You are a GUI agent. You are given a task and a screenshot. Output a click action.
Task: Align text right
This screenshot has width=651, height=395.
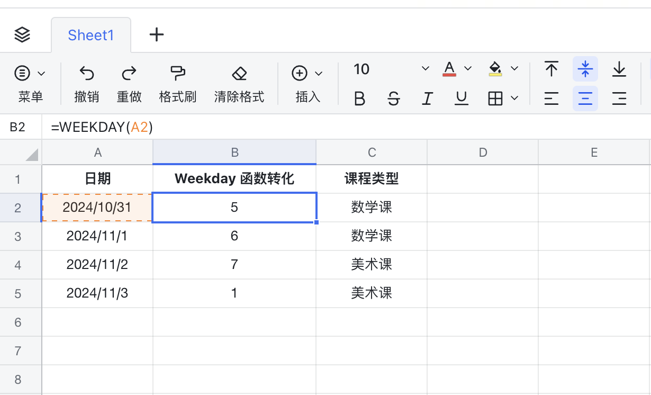click(x=619, y=98)
